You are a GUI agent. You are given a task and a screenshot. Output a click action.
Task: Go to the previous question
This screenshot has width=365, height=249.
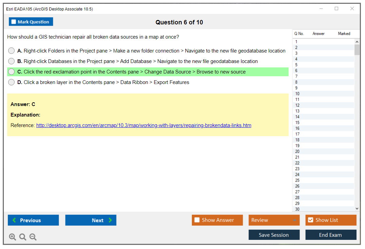[33, 220]
